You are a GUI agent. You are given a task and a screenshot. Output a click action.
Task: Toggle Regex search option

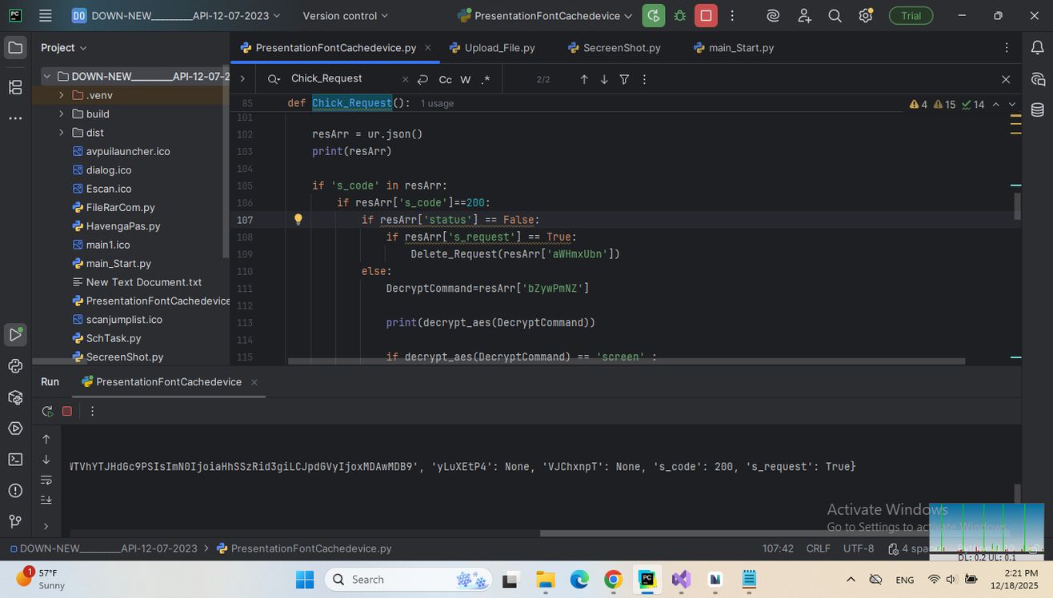pyautogui.click(x=485, y=79)
